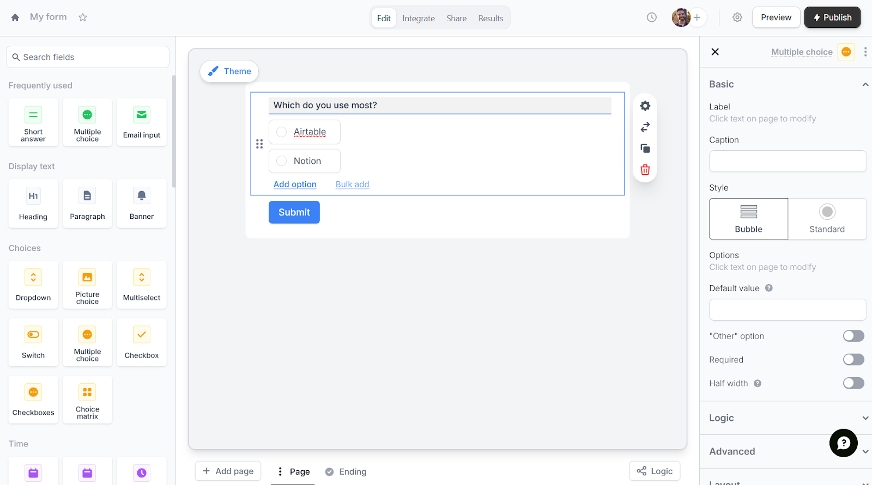This screenshot has height=485, width=872.
Task: Click the red trash delete field icon
Action: click(x=645, y=170)
